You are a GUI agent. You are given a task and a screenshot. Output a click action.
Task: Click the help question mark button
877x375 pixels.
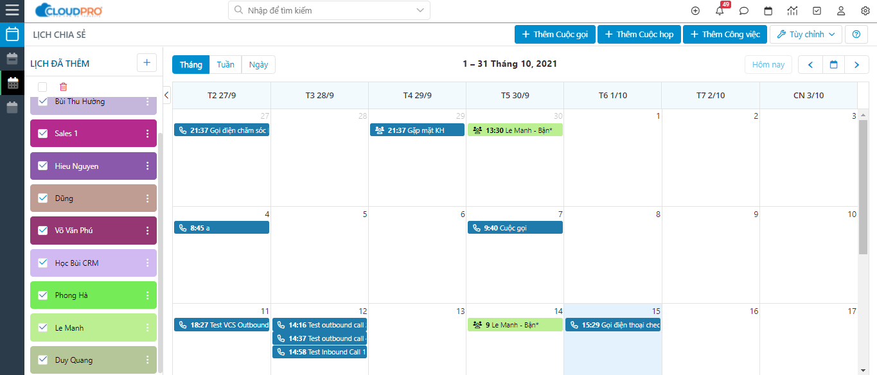[x=856, y=35]
